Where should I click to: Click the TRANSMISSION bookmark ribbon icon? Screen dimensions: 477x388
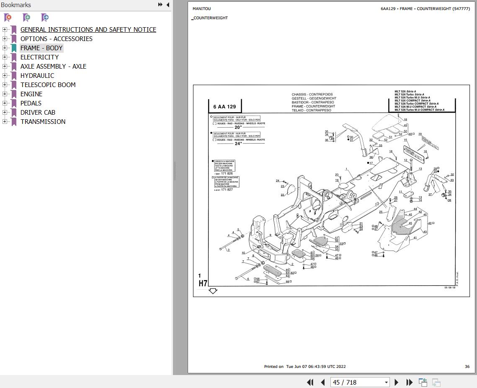click(14, 121)
